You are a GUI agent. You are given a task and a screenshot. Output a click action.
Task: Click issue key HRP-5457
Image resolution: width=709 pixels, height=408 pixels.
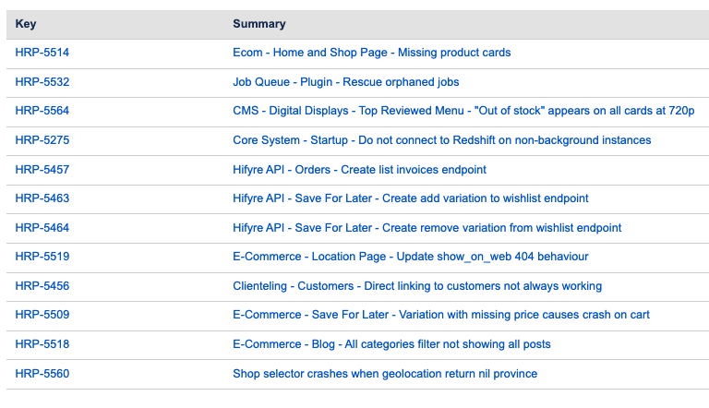(42, 170)
